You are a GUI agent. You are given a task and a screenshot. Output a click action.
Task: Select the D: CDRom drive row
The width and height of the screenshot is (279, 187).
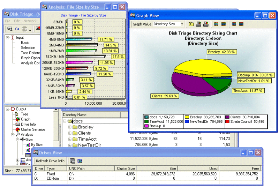[147, 178]
